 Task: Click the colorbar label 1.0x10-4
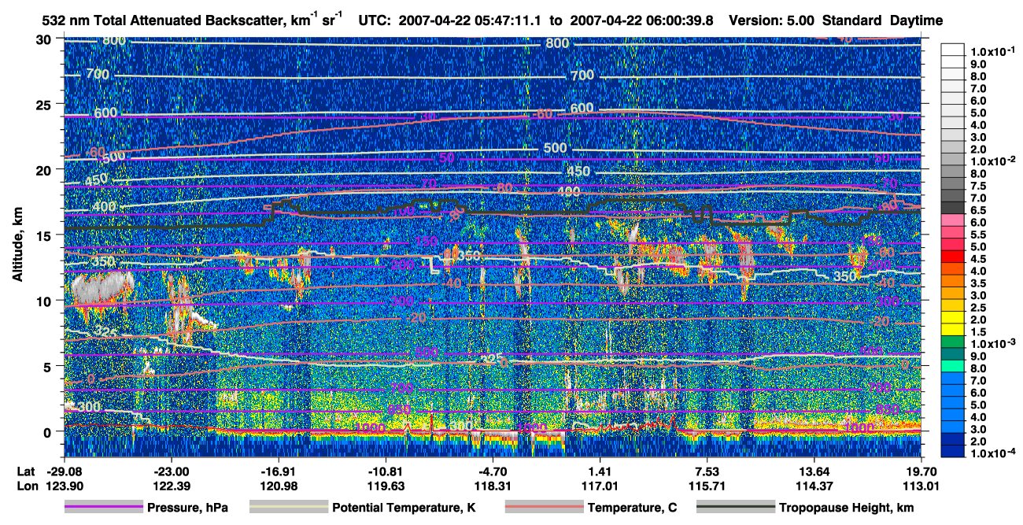994,453
